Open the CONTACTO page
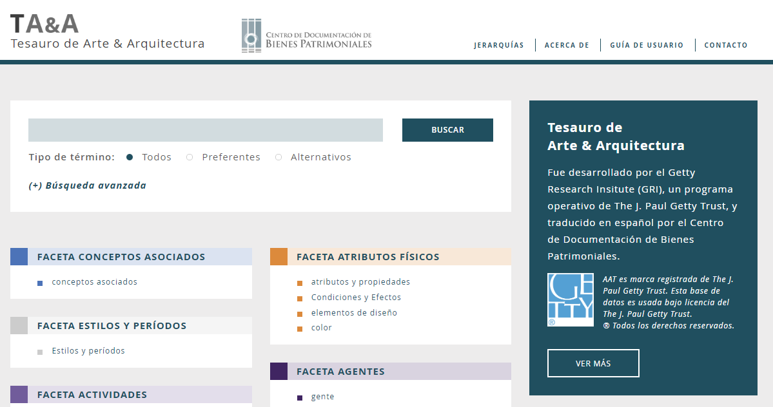This screenshot has height=407, width=773. 726,45
